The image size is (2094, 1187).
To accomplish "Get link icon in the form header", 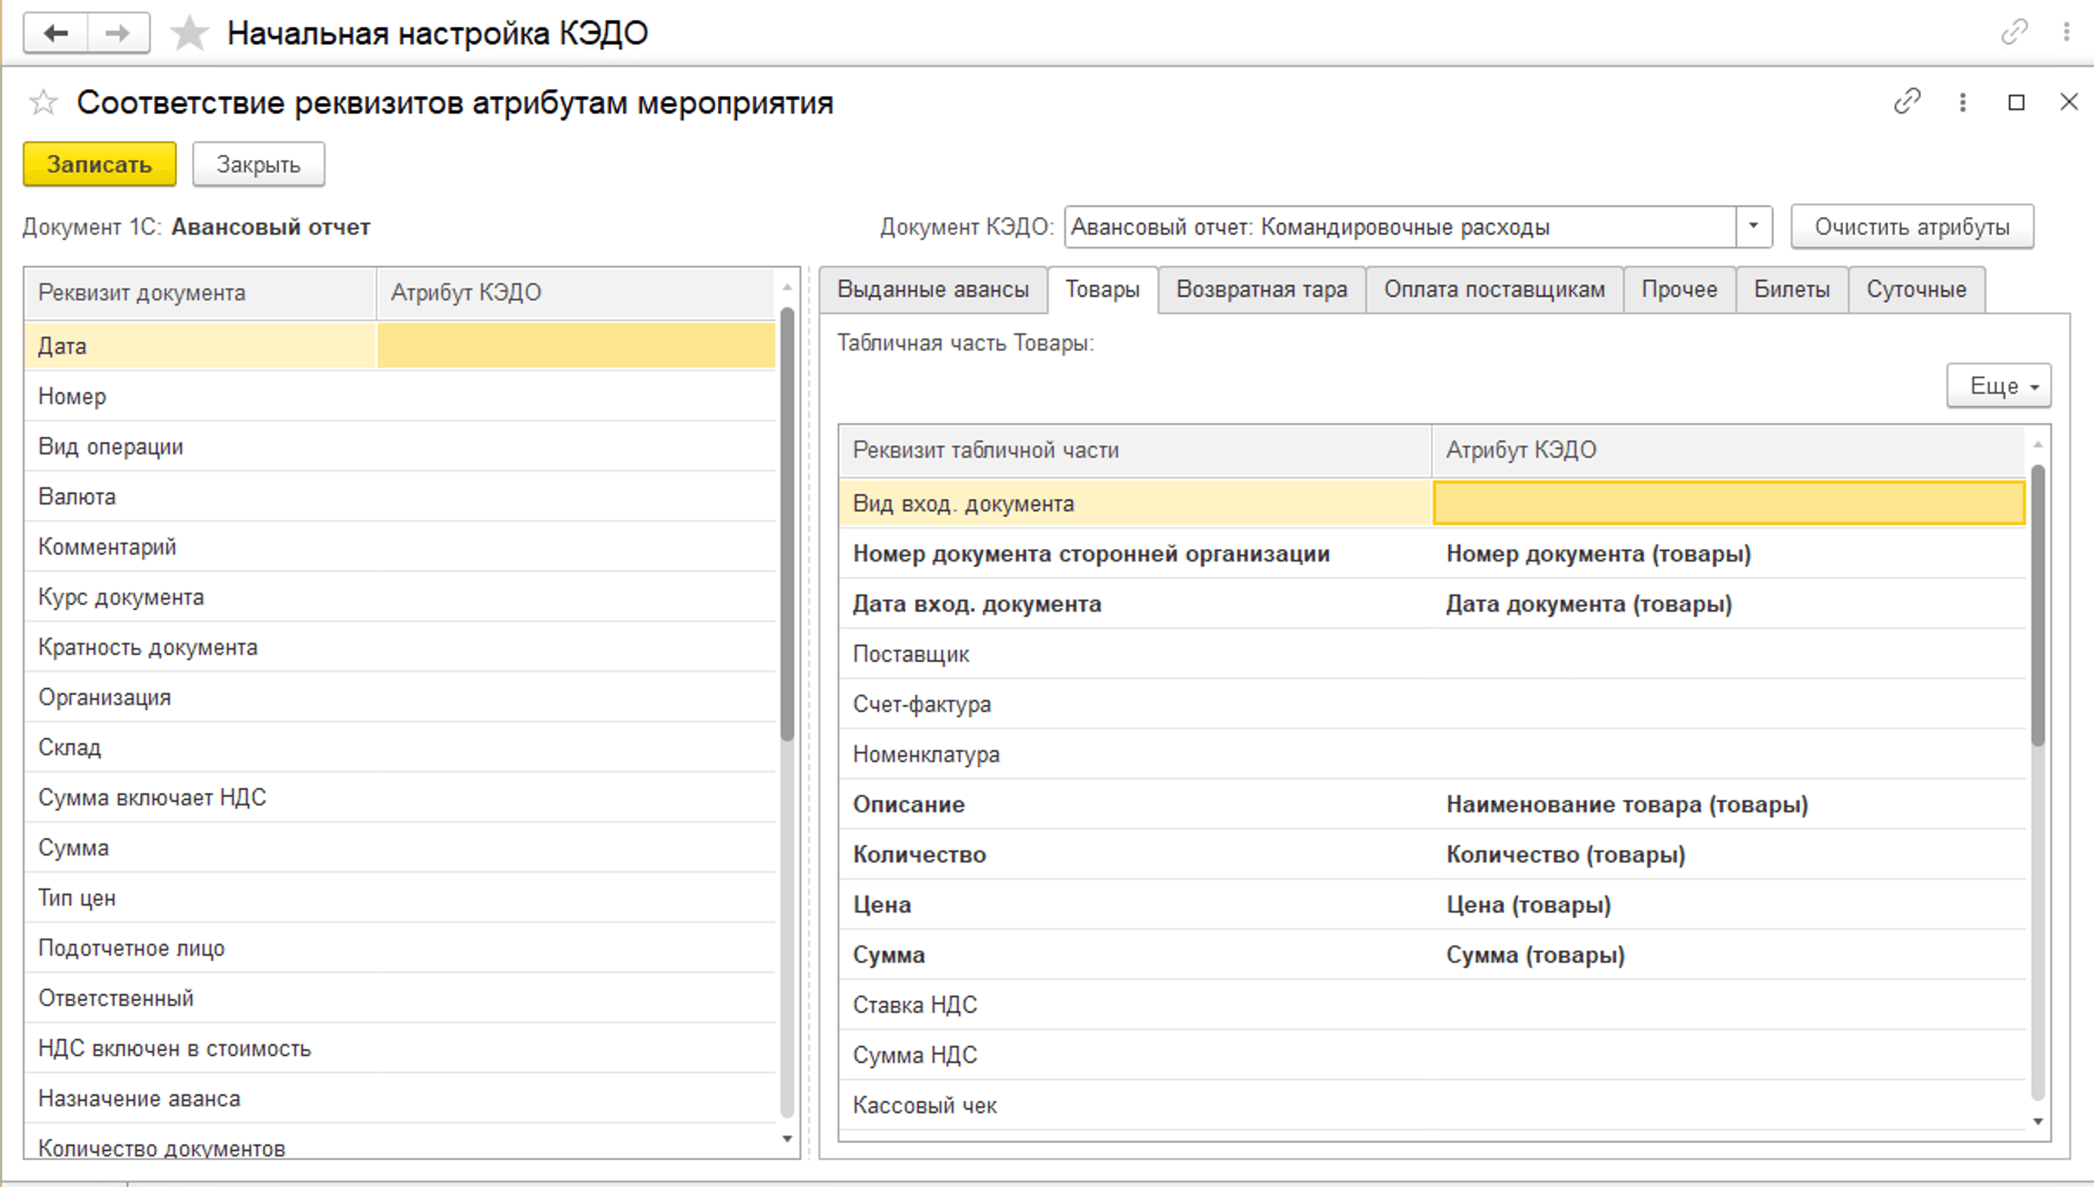I will click(1907, 101).
